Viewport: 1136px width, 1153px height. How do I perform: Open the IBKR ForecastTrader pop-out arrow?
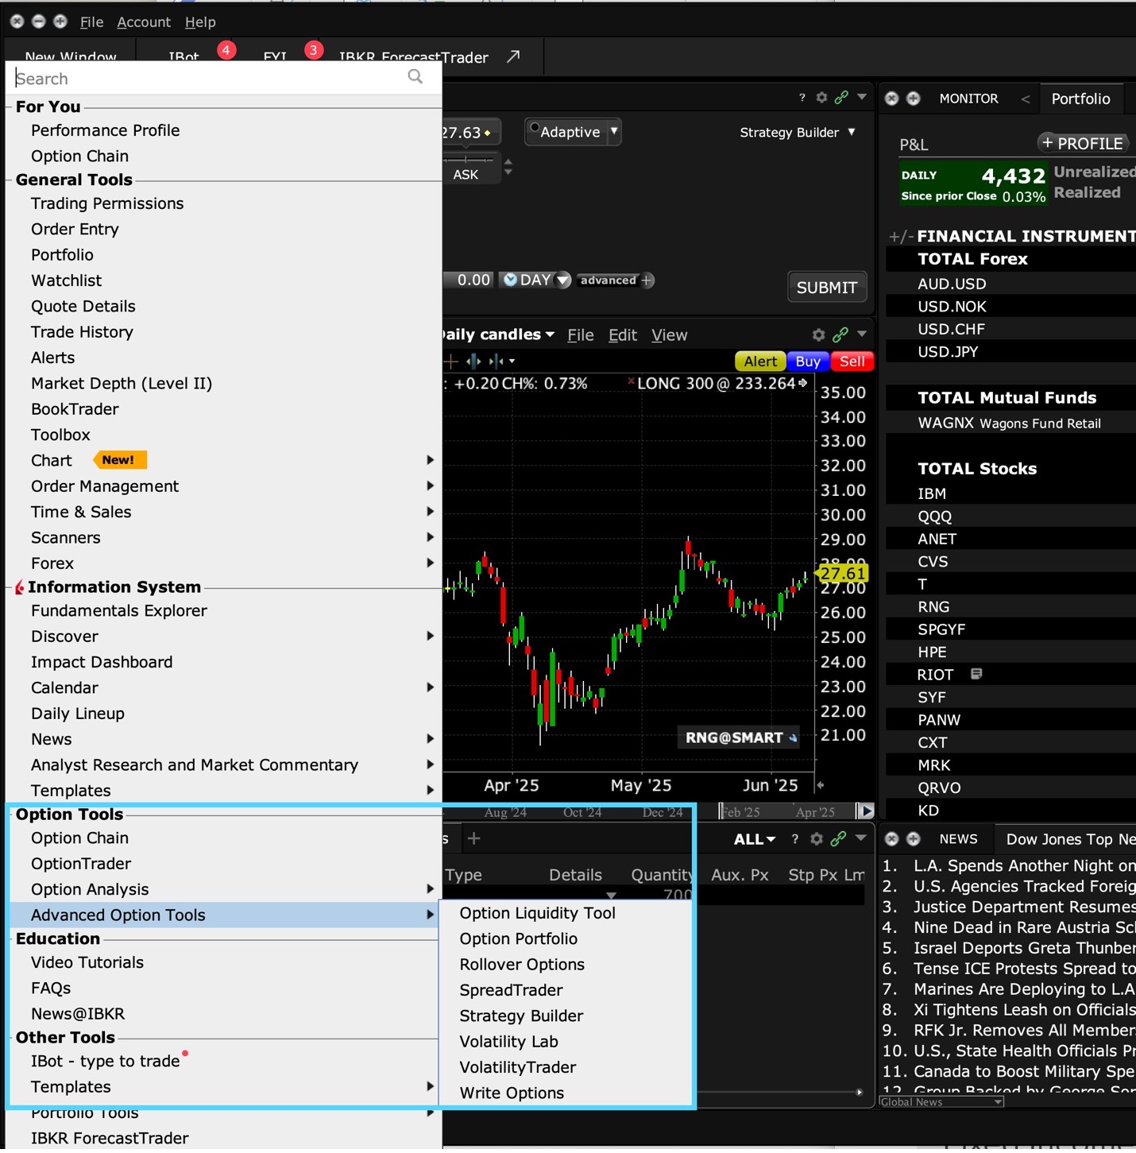click(x=513, y=56)
